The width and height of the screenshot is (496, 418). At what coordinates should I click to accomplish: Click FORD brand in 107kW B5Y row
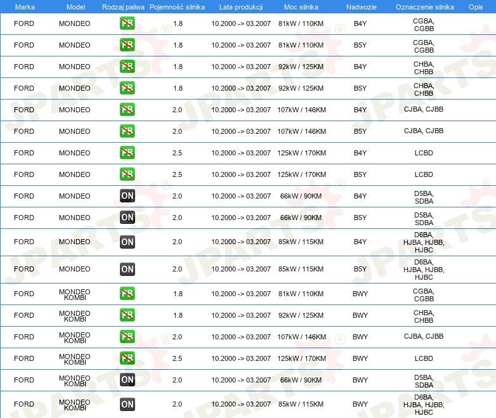coord(24,131)
